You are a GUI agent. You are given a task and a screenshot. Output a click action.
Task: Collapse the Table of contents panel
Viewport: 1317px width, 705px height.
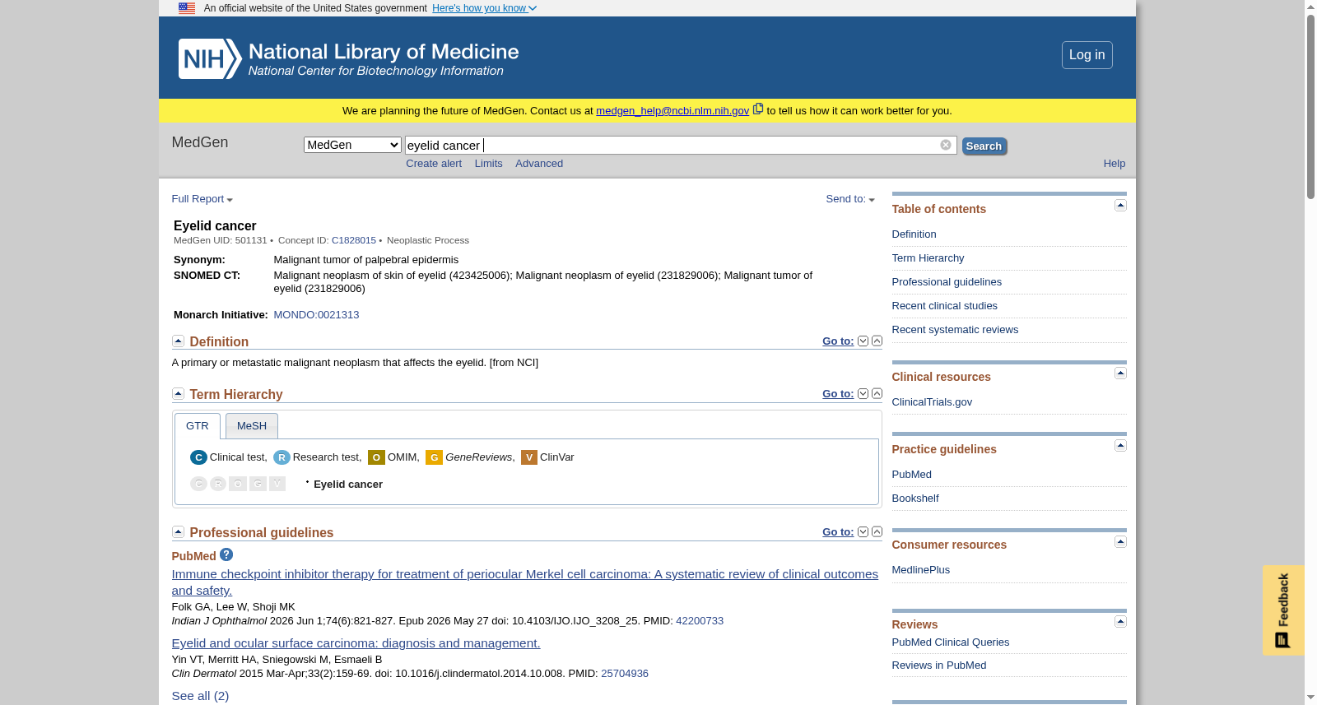click(x=1120, y=205)
